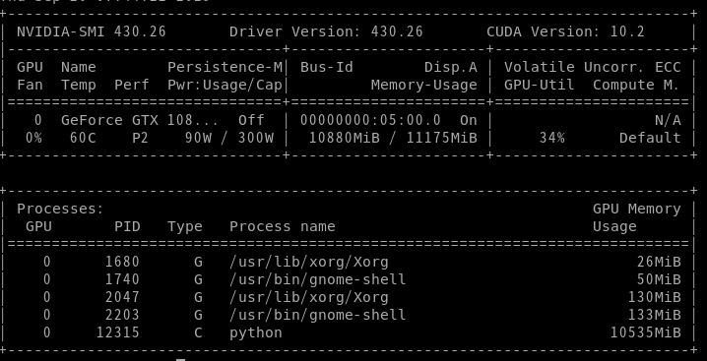Click the Disp.A column header
707x361 pixels.
point(450,67)
